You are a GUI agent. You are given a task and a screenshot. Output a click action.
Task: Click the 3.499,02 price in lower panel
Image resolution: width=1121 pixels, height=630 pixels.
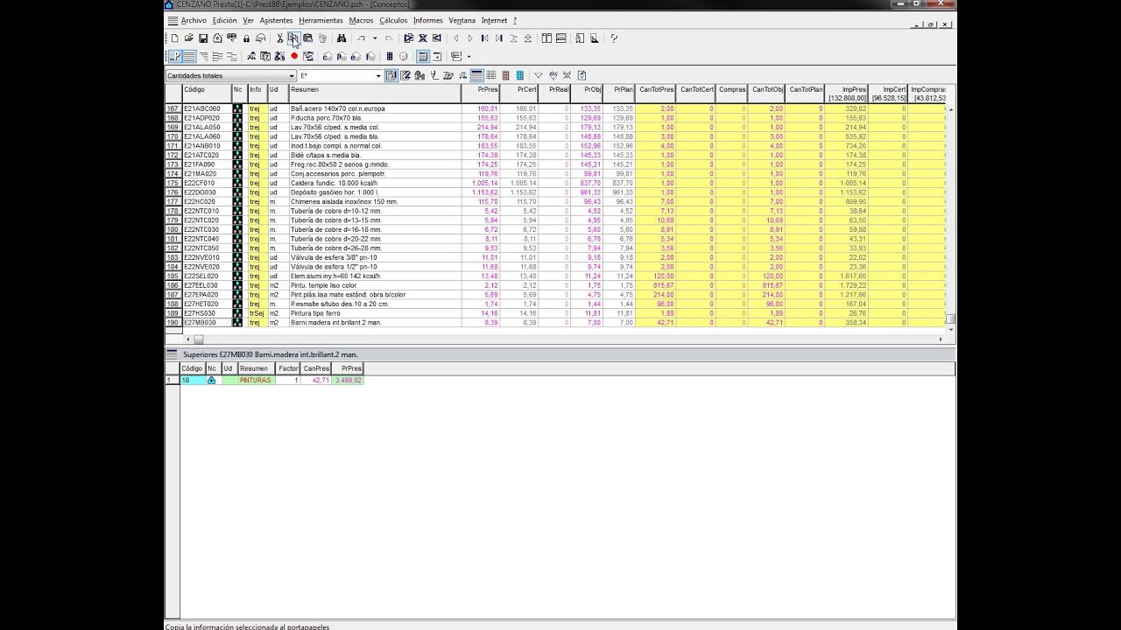pyautogui.click(x=348, y=381)
